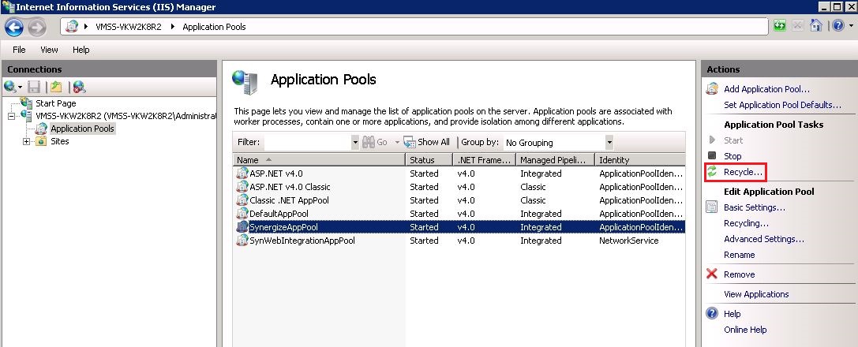Viewport: 858px width, 347px height.
Task: Click the red X Remove icon
Action: pos(712,274)
